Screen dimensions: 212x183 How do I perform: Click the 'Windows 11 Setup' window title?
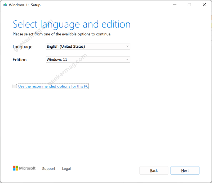pos(25,5)
